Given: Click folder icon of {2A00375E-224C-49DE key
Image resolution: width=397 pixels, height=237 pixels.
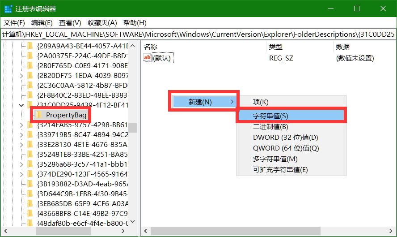Looking at the screenshot, I should coord(30,56).
